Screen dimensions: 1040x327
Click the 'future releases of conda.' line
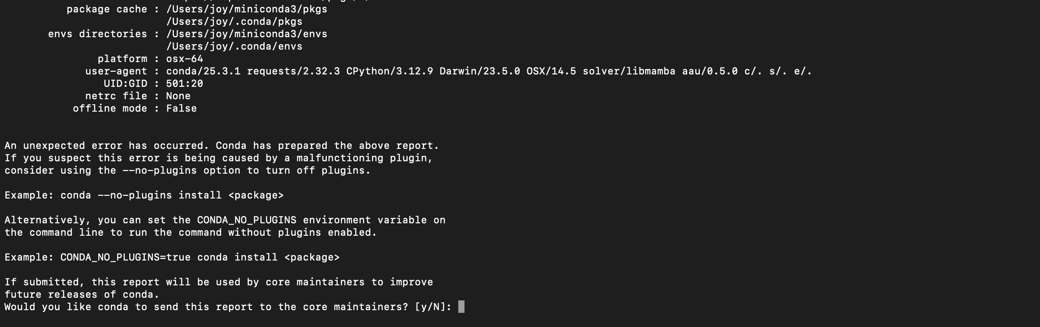pyautogui.click(x=82, y=295)
